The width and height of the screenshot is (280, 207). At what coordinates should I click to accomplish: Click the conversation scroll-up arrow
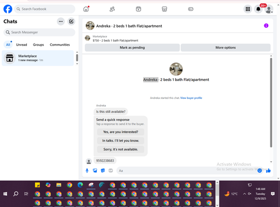[271, 56]
